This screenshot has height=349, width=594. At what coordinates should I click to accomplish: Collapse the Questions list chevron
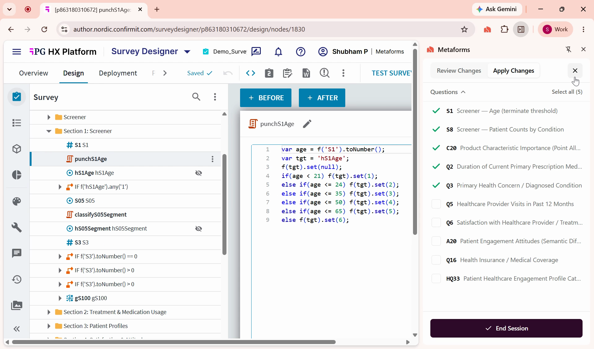pos(463,92)
